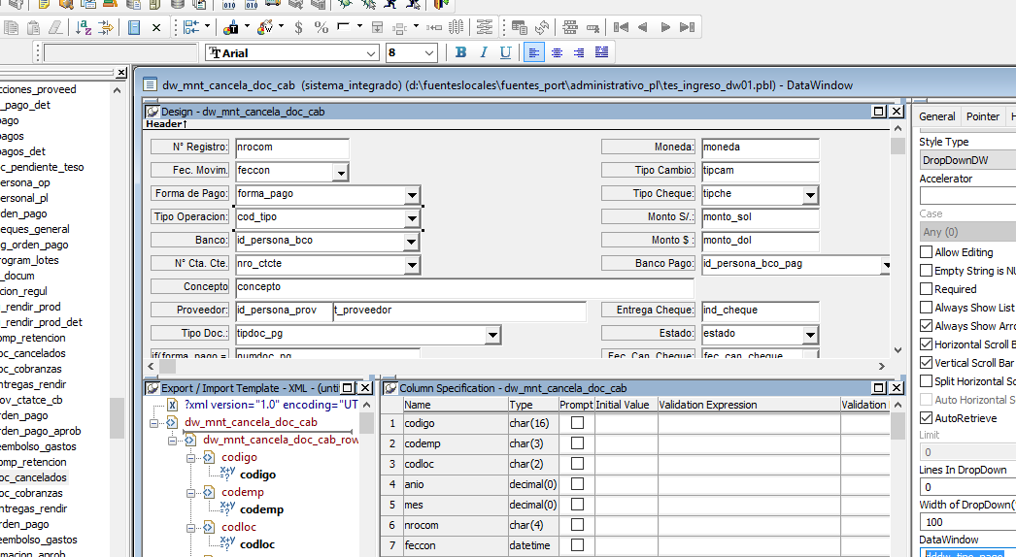
Task: Enable the Allow Editing checkbox
Action: pos(926,252)
